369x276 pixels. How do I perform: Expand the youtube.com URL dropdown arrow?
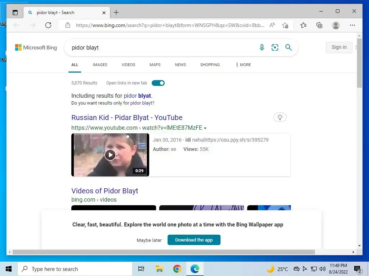pyautogui.click(x=205, y=128)
